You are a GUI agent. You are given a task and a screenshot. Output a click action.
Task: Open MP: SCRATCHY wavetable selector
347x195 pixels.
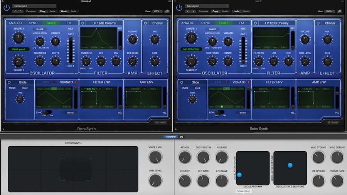[191, 50]
